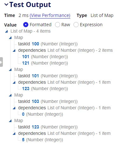Select the taskId 103 row
This screenshot has width=132, height=147.
[48, 101]
